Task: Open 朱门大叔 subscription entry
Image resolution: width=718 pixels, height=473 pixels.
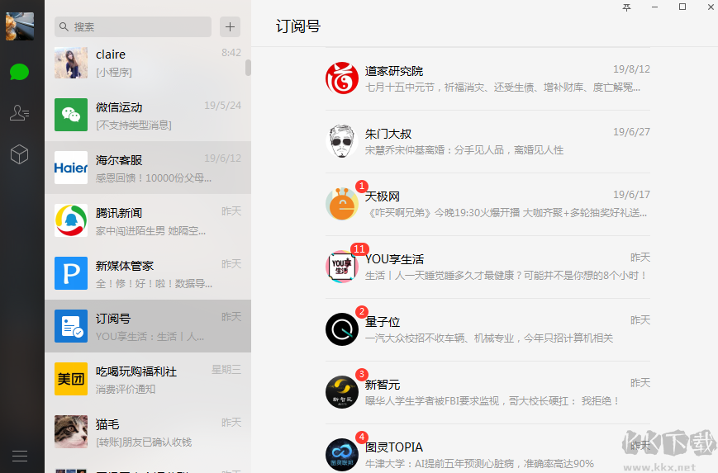Action: pos(487,141)
